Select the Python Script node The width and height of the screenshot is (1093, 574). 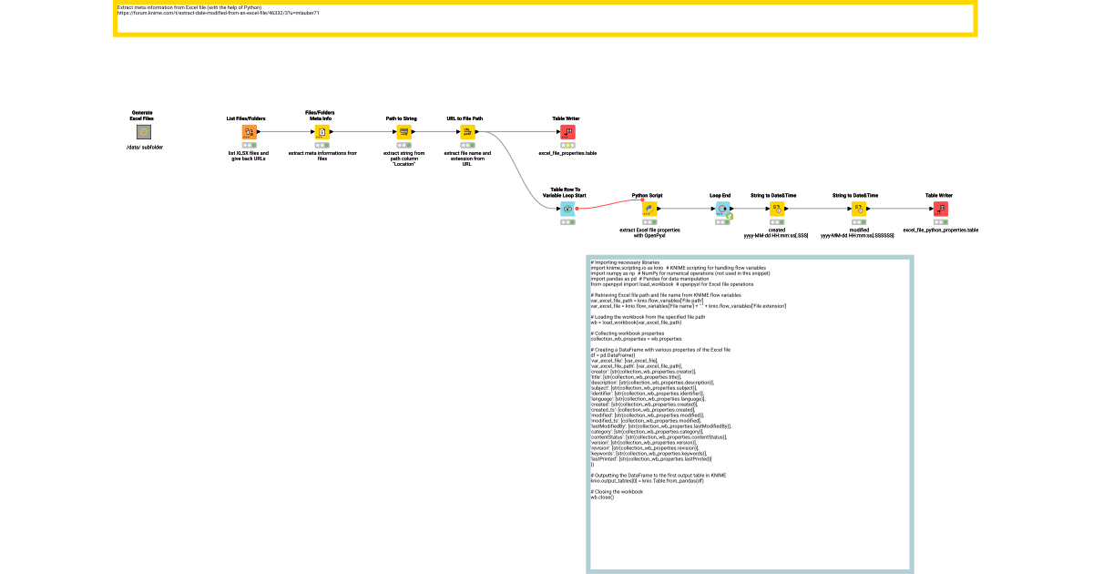[649, 208]
